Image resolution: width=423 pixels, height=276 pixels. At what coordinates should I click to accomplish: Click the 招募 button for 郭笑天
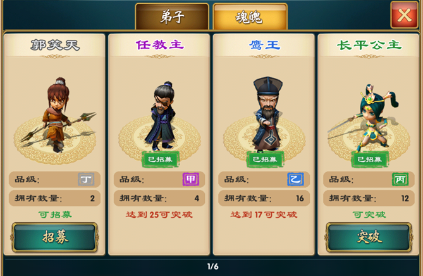click(55, 237)
